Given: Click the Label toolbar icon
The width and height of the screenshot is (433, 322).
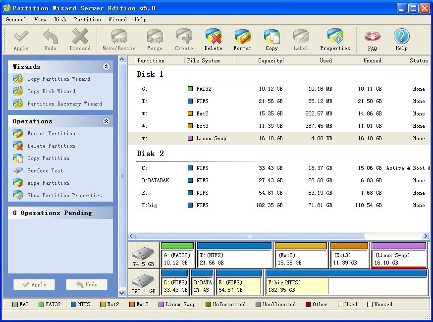Looking at the screenshot, I should click(x=301, y=40).
